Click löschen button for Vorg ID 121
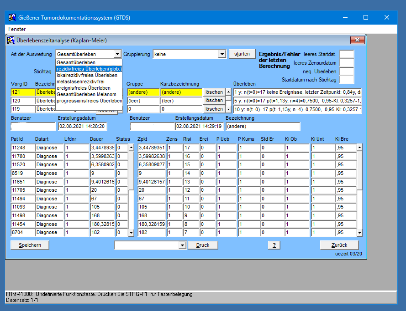This screenshot has height=311, width=406. [214, 92]
